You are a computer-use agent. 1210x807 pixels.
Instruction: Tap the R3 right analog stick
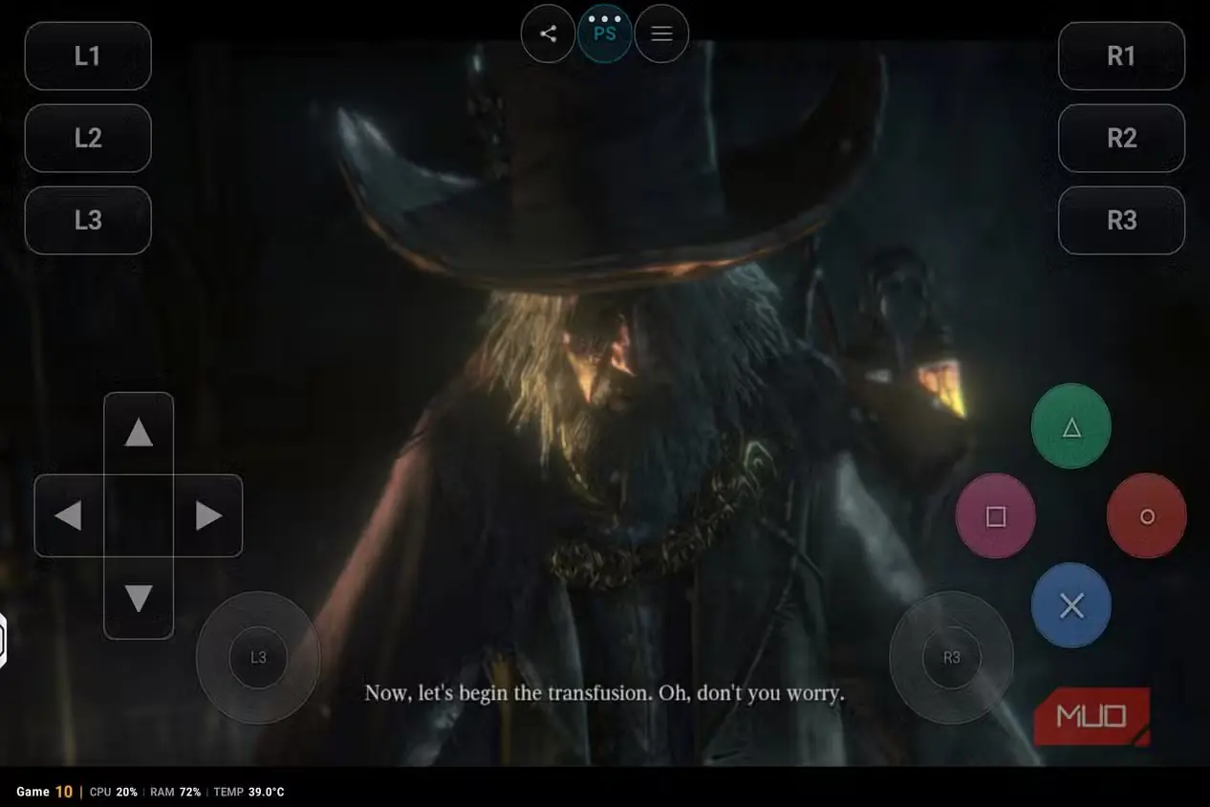951,658
